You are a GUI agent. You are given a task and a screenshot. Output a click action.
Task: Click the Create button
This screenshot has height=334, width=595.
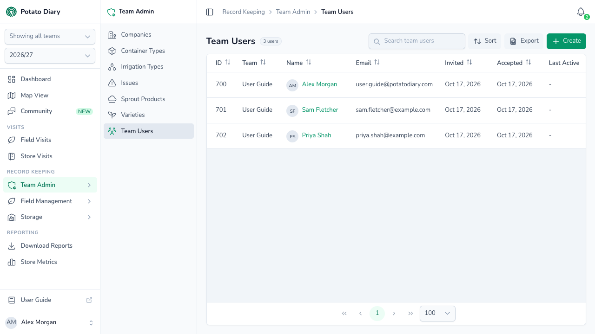(x=566, y=41)
